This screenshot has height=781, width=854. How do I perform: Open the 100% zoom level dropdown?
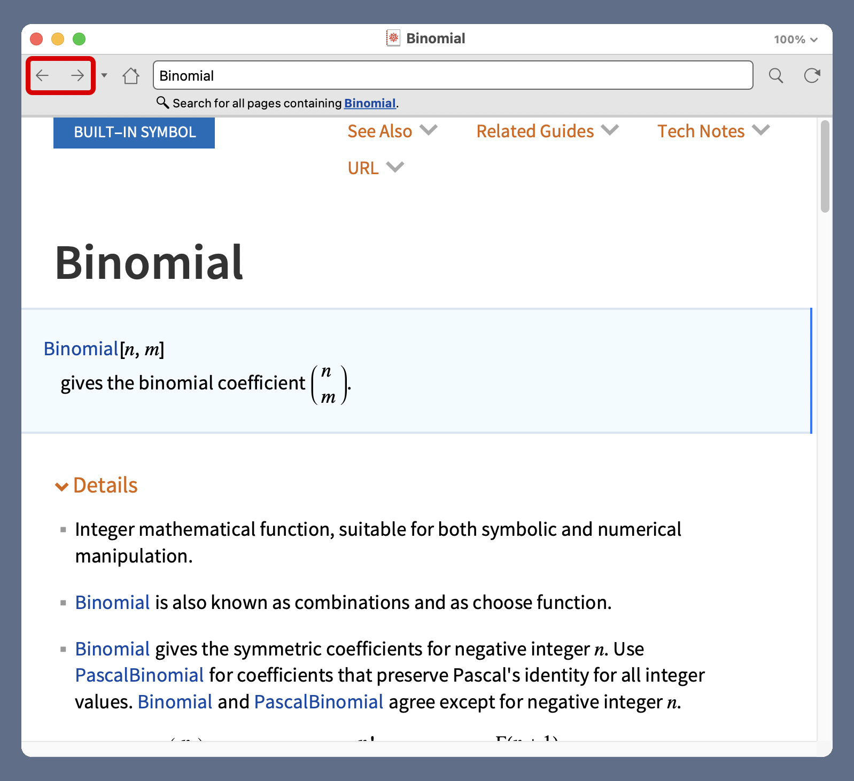[795, 40]
